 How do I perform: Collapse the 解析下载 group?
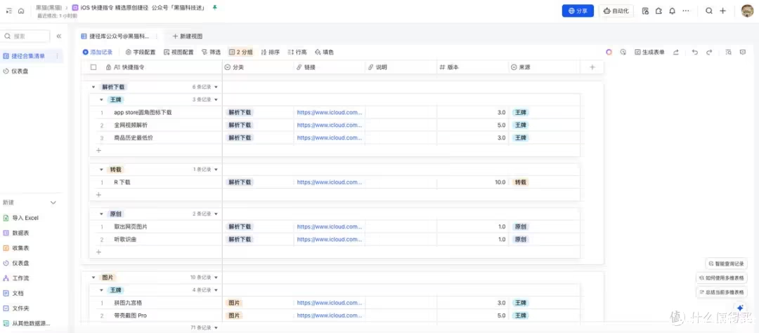pyautogui.click(x=93, y=88)
